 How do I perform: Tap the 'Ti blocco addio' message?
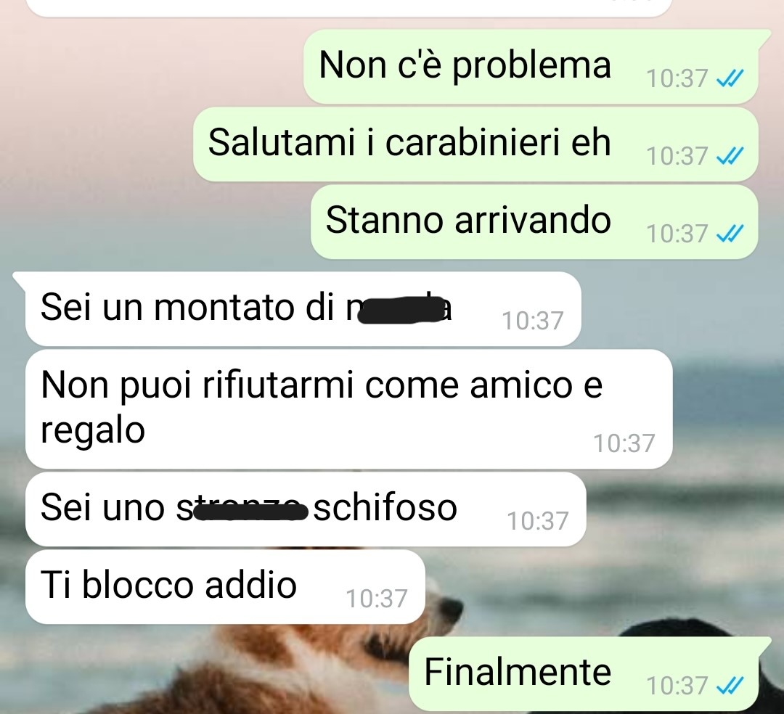tap(225, 586)
